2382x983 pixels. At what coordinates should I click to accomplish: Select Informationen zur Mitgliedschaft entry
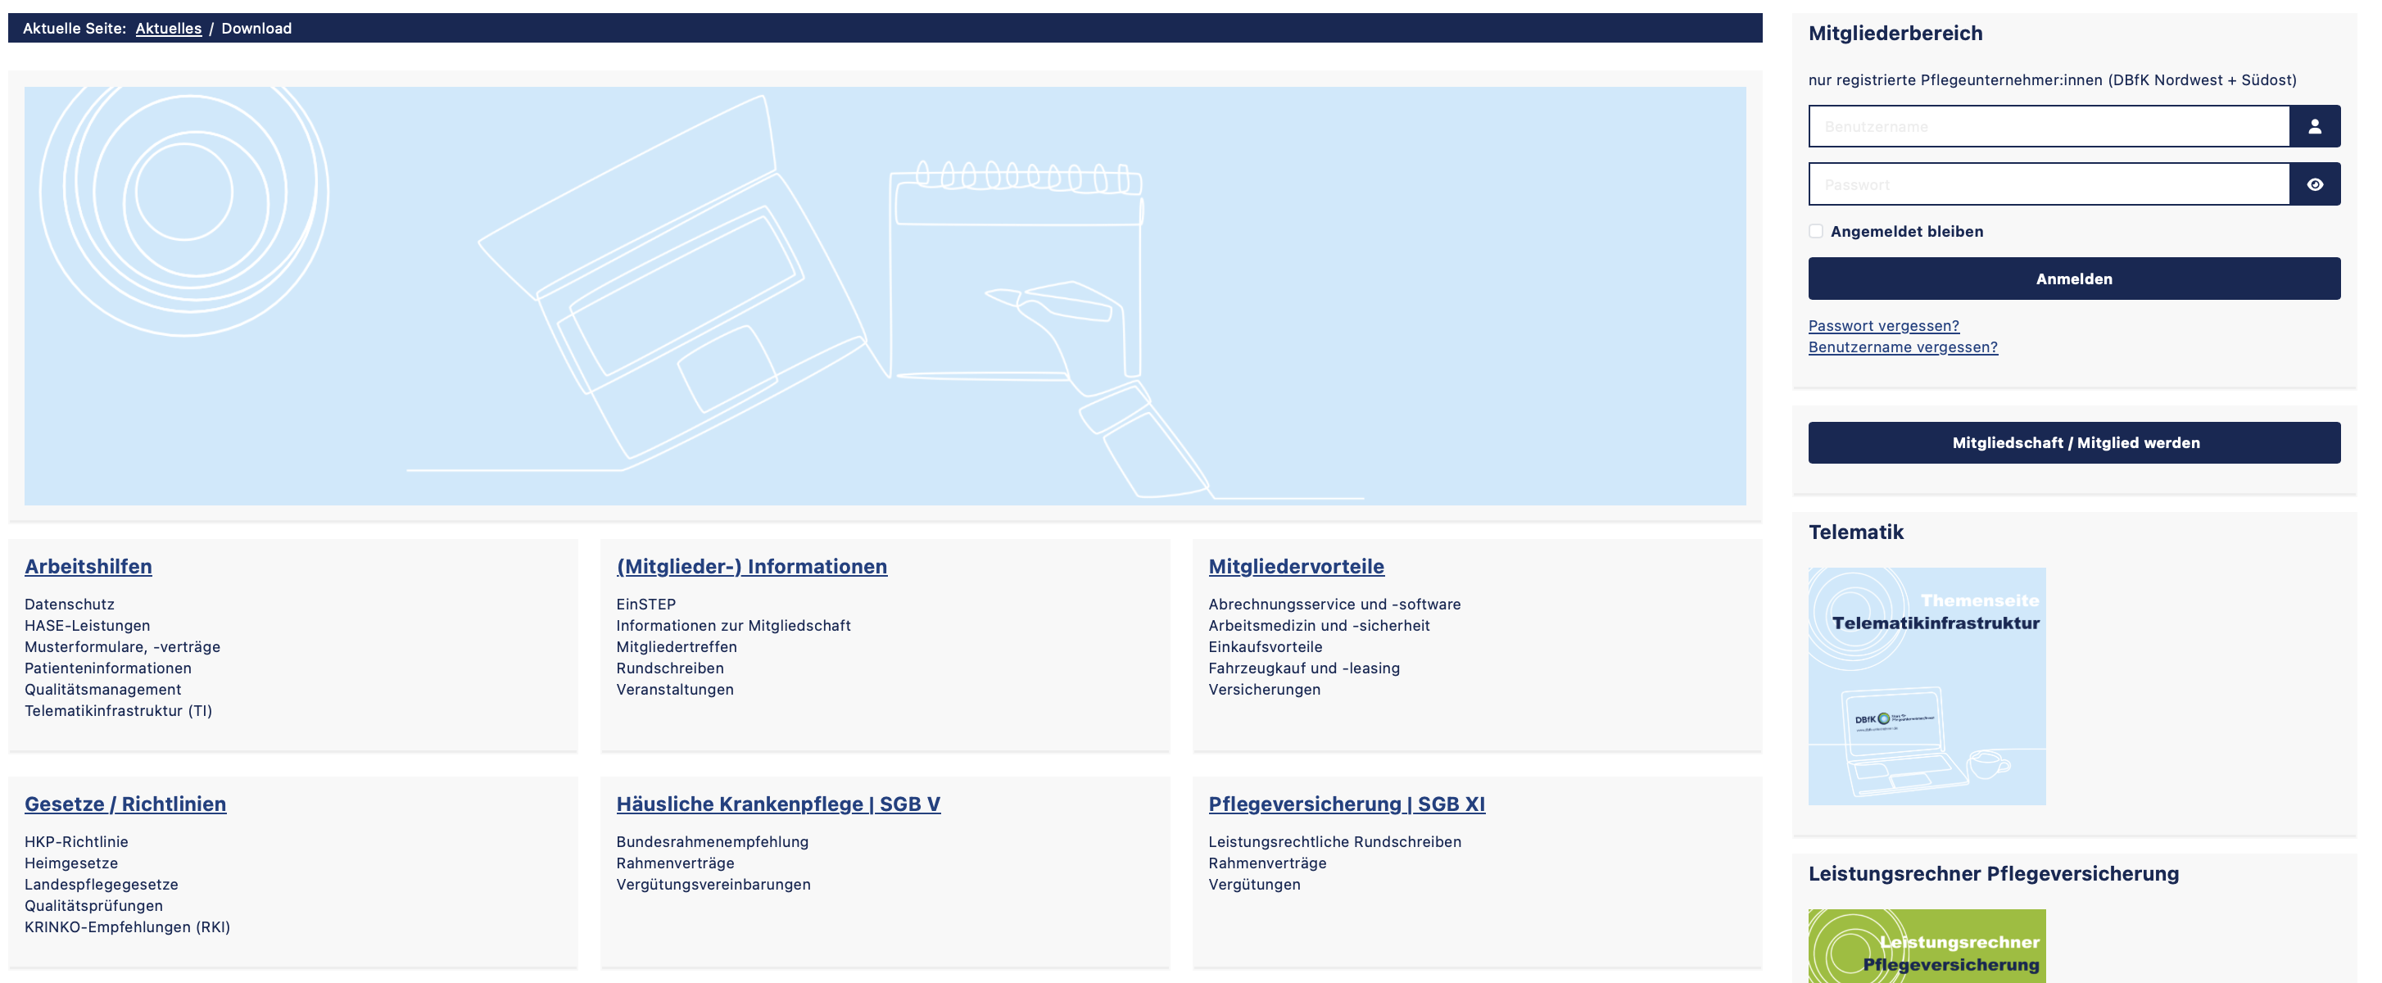(733, 625)
